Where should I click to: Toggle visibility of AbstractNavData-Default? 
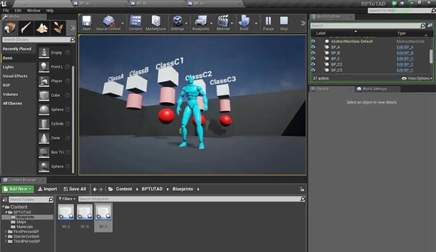tap(314, 41)
